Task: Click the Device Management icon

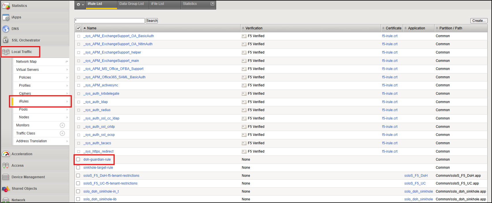Action: point(6,177)
